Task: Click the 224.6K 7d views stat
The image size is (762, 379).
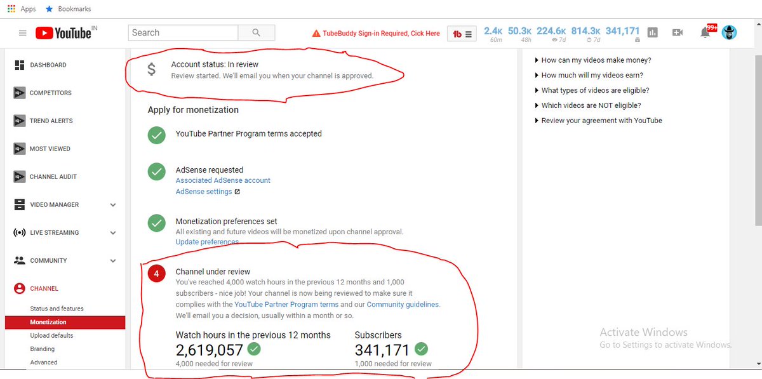Action: point(551,34)
